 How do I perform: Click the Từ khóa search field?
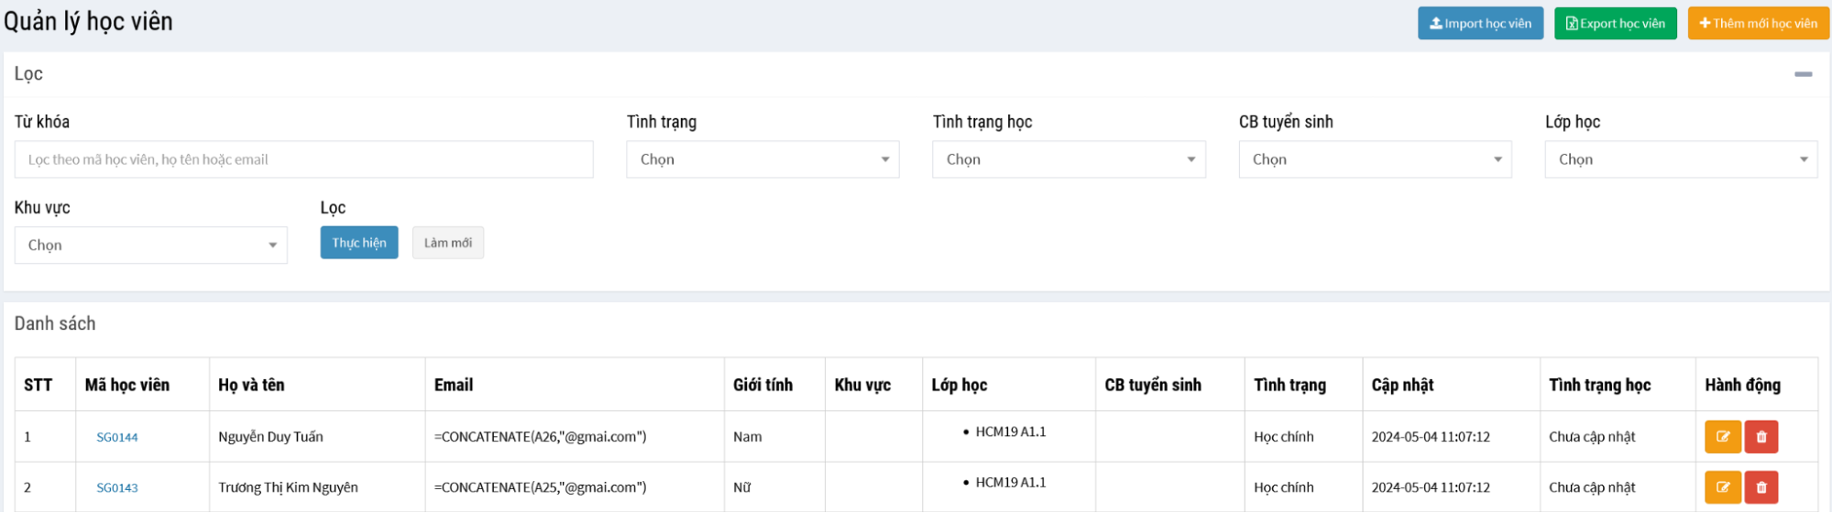point(303,159)
